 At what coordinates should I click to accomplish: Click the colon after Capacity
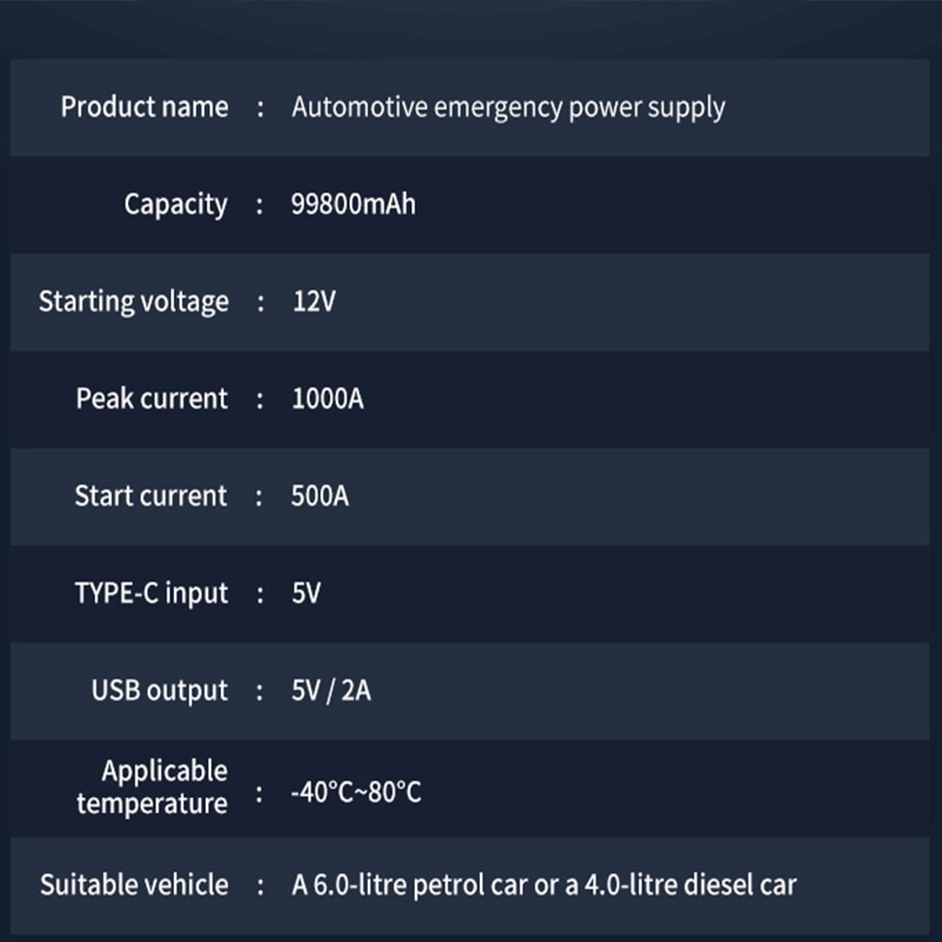click(x=261, y=205)
